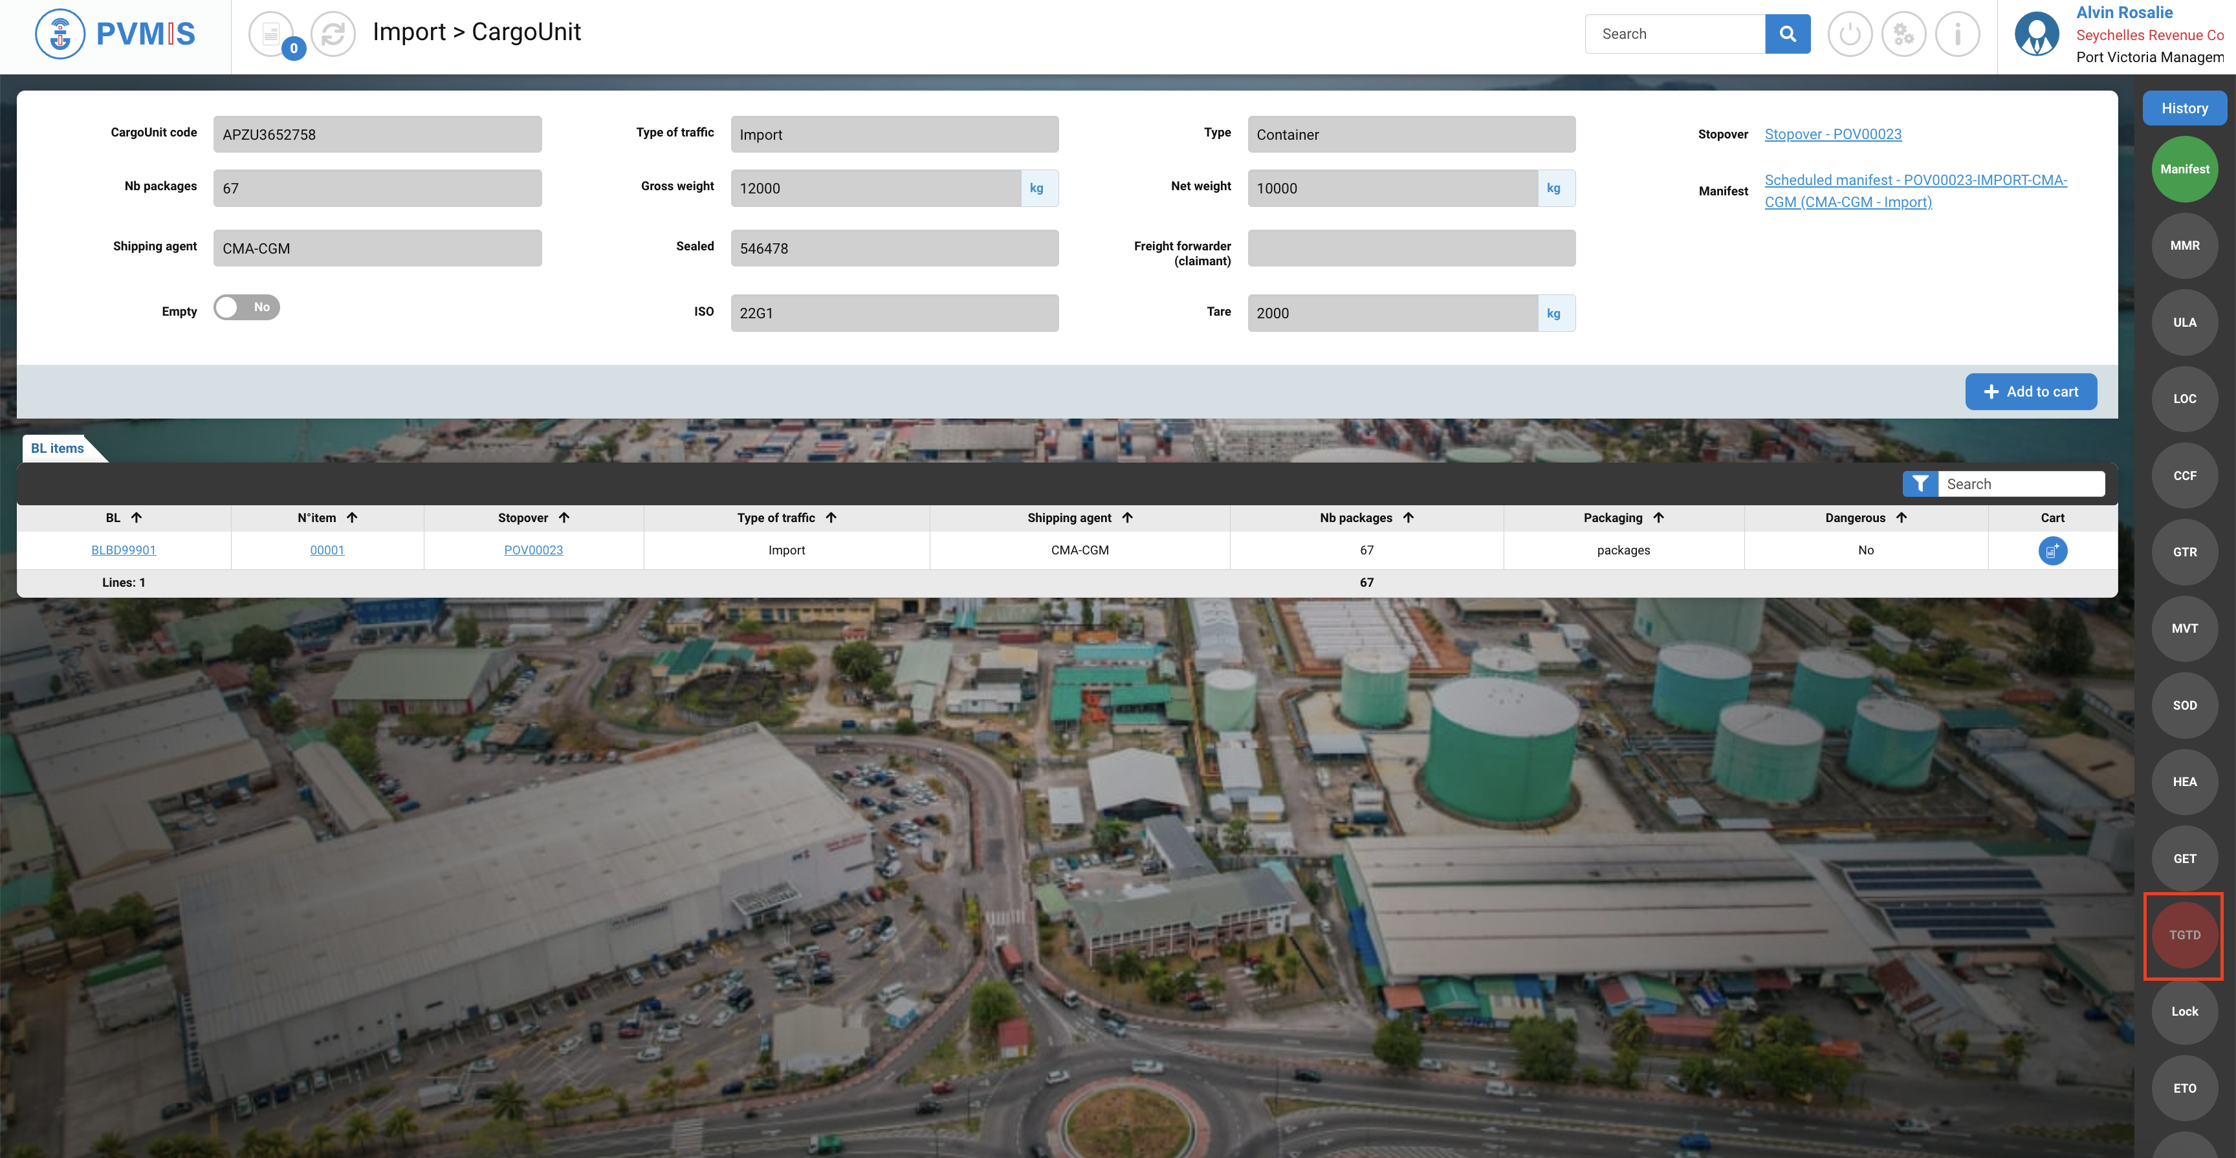Click the filter funnel icon
This screenshot has height=1158, width=2236.
click(x=1920, y=483)
